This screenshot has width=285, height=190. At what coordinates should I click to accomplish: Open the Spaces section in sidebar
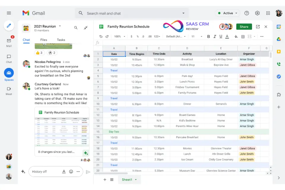9,73
